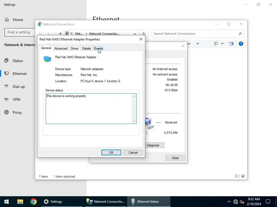
Task: Cancel the adapter properties dialog
Action: 133,153
